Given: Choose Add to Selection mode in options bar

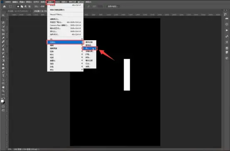Looking at the screenshot, I should [22, 7].
